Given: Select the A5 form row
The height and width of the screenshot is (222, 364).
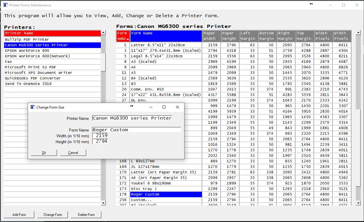Looking at the screenshot, I should pyautogui.click(x=166, y=73).
